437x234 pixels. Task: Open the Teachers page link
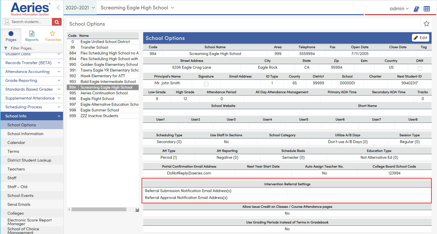click(x=16, y=169)
